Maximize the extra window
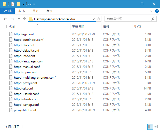This screenshot has height=130, width=160. 142,4
